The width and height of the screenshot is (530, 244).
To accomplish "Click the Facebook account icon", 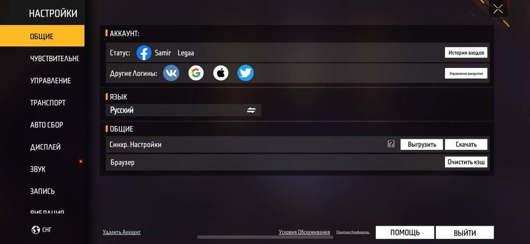I will 144,53.
